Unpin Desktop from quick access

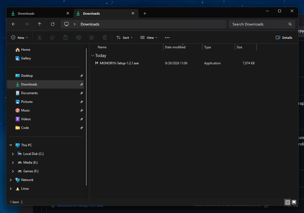(82, 76)
